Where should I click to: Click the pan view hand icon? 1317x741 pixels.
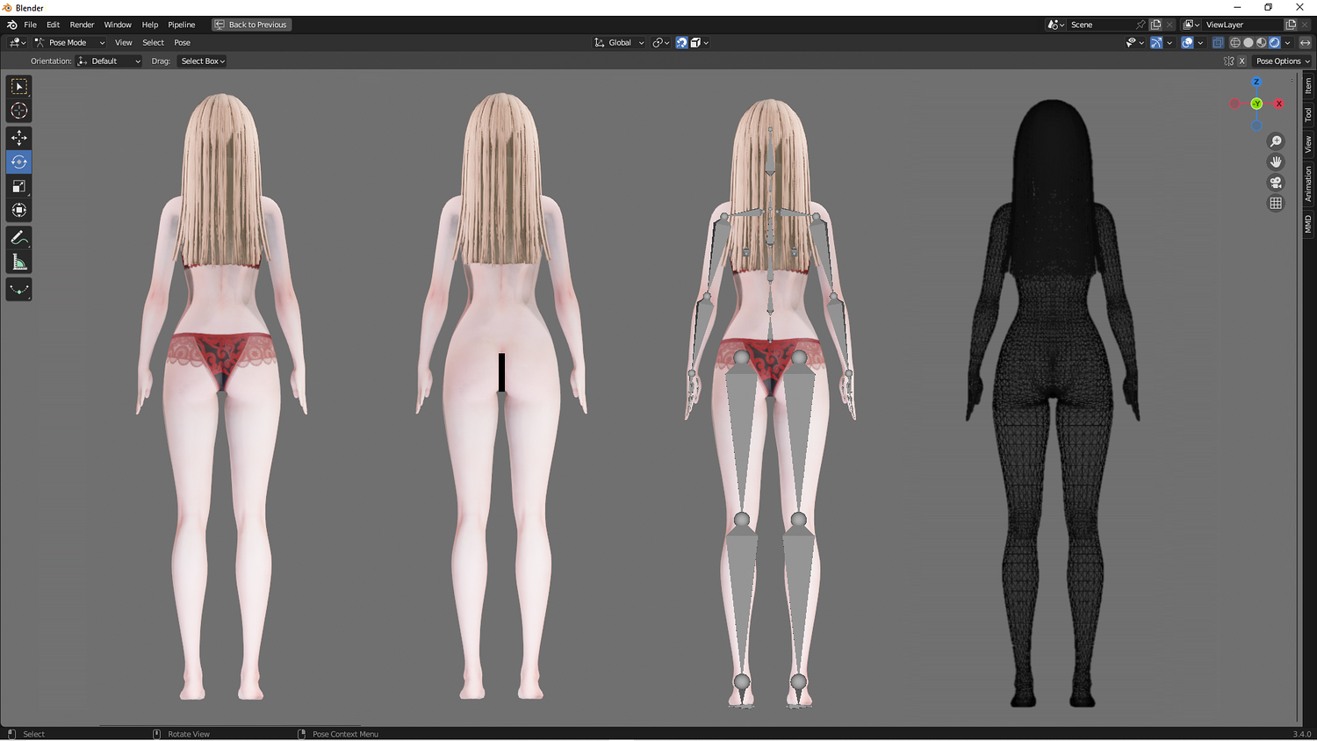[1276, 162]
